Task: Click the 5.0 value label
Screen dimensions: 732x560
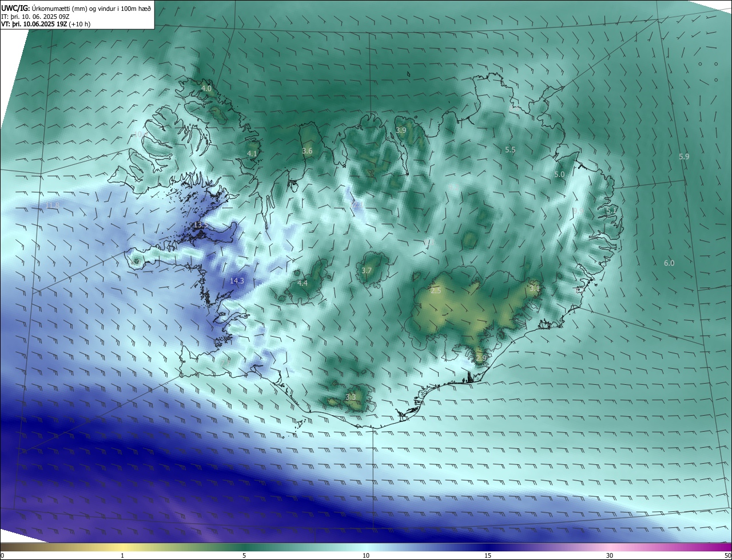Action: click(559, 174)
